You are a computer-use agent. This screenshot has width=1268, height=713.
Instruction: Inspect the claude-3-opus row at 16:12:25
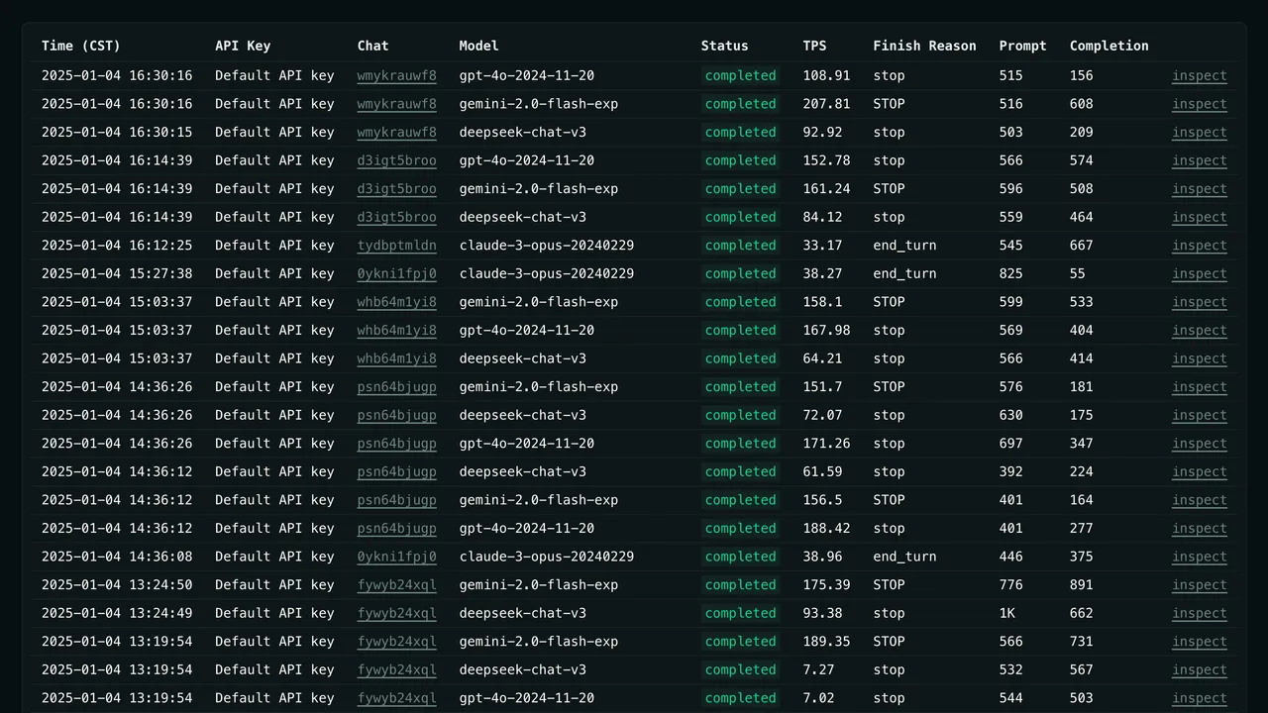[x=1199, y=246]
